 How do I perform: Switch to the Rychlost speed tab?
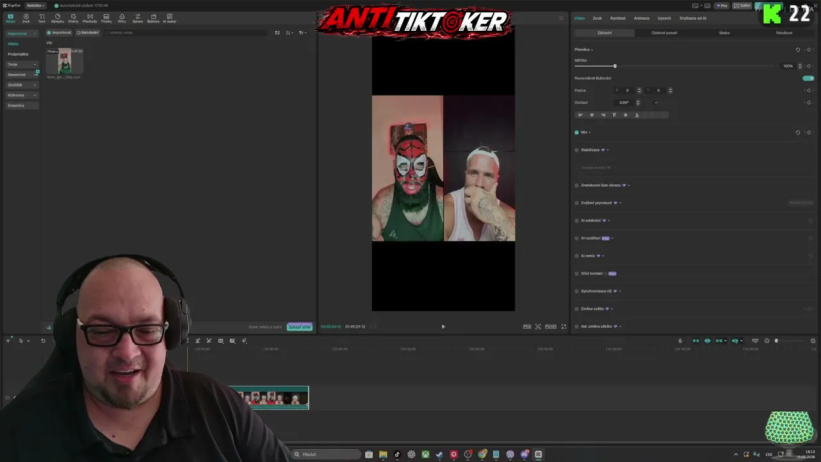[x=618, y=18]
